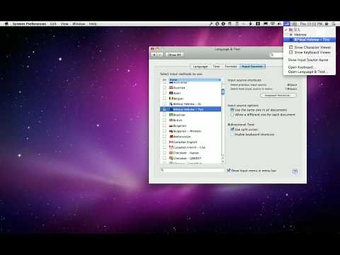Toggle Enable keyboard shortcuts checkbox
340x255 pixels.
[232, 135]
